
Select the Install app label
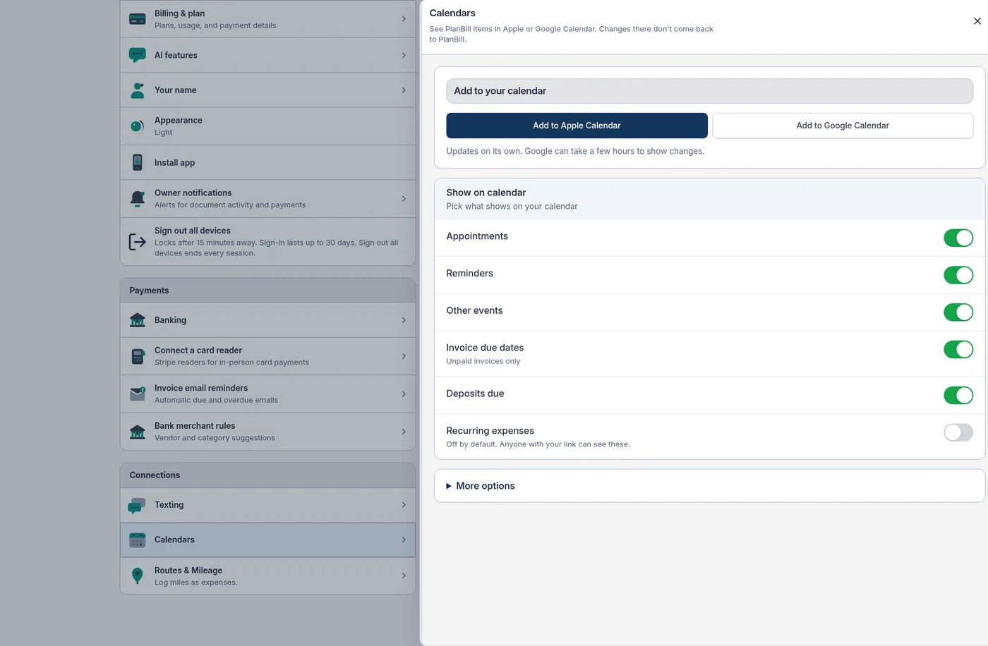pos(175,163)
